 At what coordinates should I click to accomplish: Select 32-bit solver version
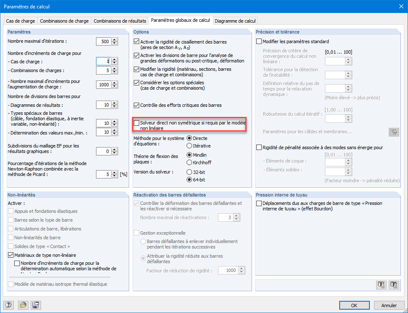point(190,172)
